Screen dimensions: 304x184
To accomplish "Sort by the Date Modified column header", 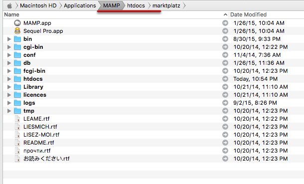I will 248,14.
